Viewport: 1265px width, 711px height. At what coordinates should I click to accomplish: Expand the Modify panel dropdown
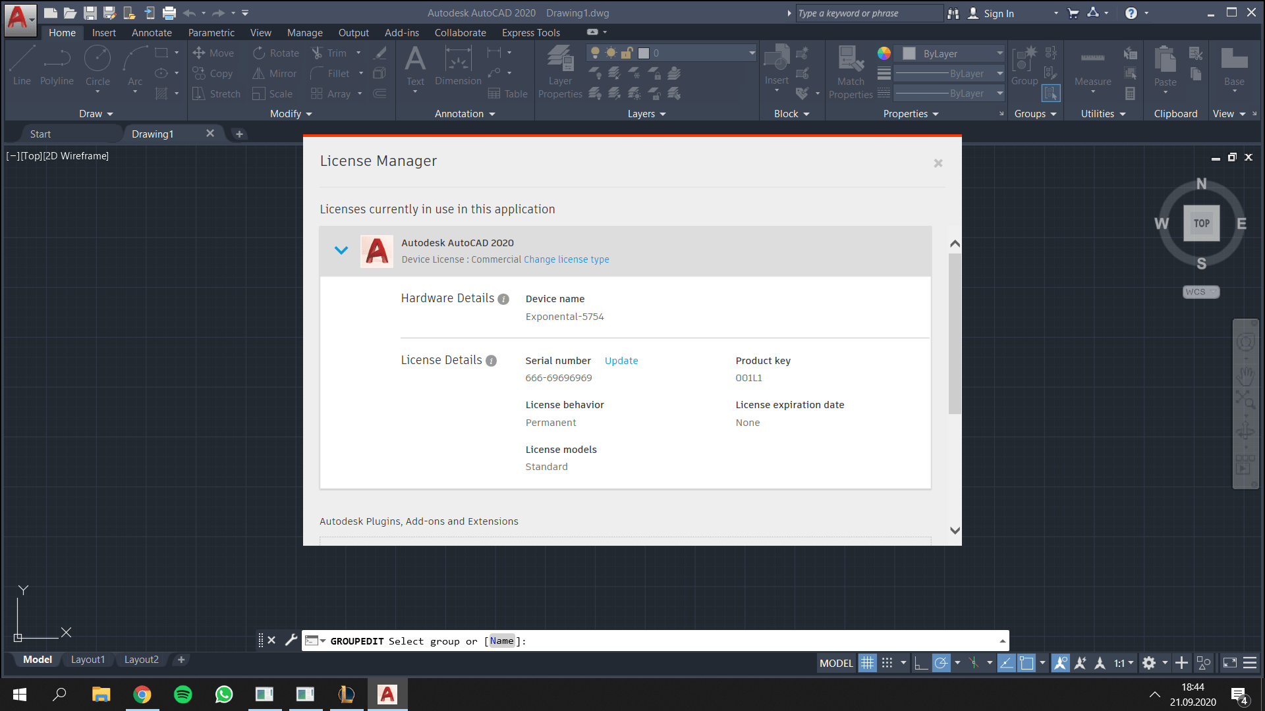(291, 114)
